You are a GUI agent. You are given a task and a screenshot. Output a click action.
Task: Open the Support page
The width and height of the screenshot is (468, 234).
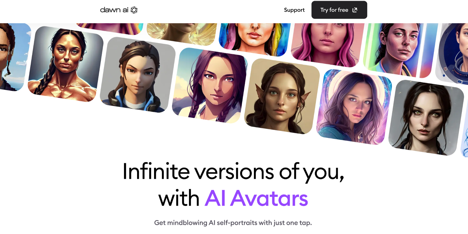294,10
